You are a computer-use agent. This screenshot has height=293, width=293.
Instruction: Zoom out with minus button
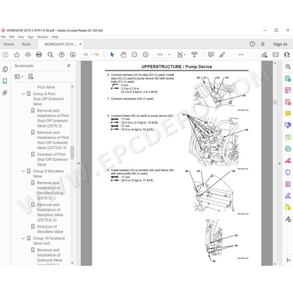point(134,54)
